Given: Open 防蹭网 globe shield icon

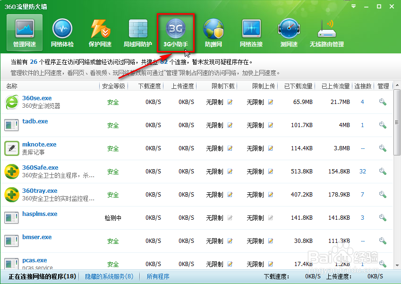Looking at the screenshot, I should click(213, 32).
